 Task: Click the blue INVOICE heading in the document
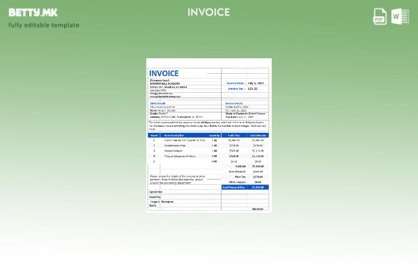[x=164, y=73]
